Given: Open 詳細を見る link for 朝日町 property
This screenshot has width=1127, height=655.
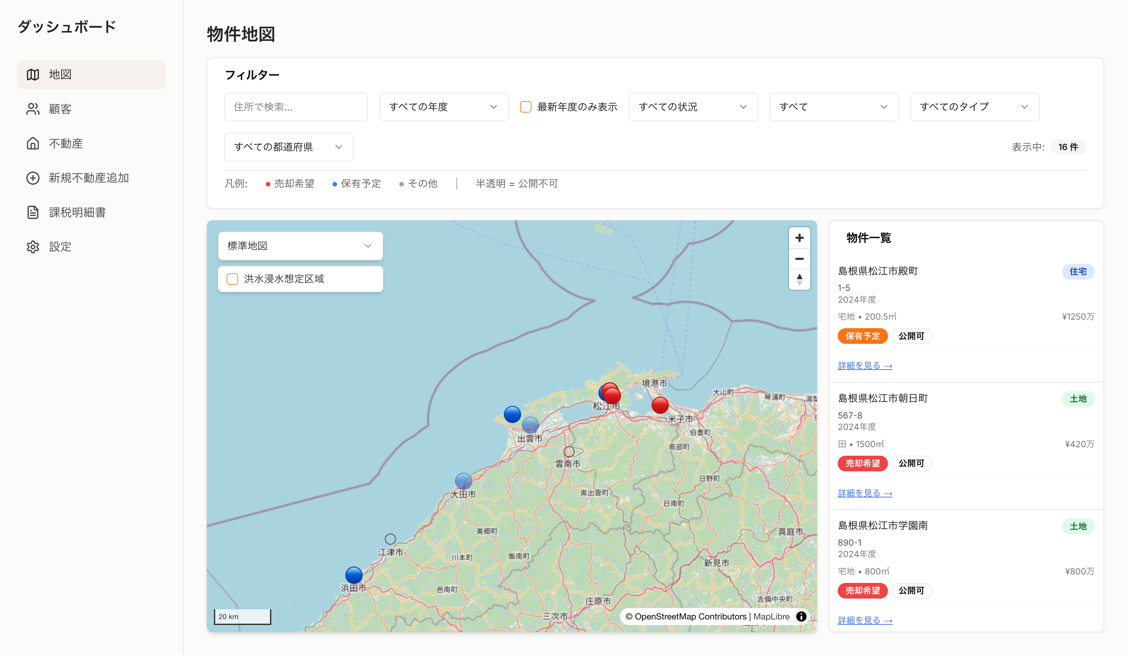Looking at the screenshot, I should [x=864, y=493].
